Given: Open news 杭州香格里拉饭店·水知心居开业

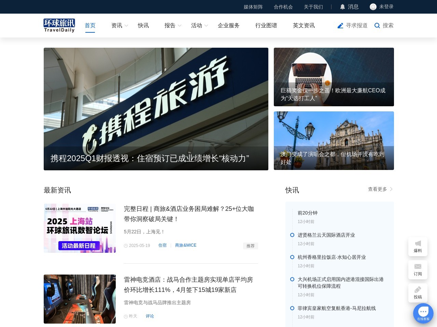Looking at the screenshot, I should pos(332,257).
